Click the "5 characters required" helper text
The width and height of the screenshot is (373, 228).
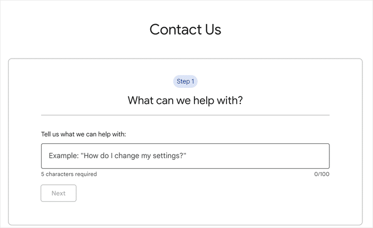pyautogui.click(x=69, y=174)
